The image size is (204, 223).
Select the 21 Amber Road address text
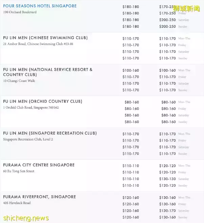38,44
